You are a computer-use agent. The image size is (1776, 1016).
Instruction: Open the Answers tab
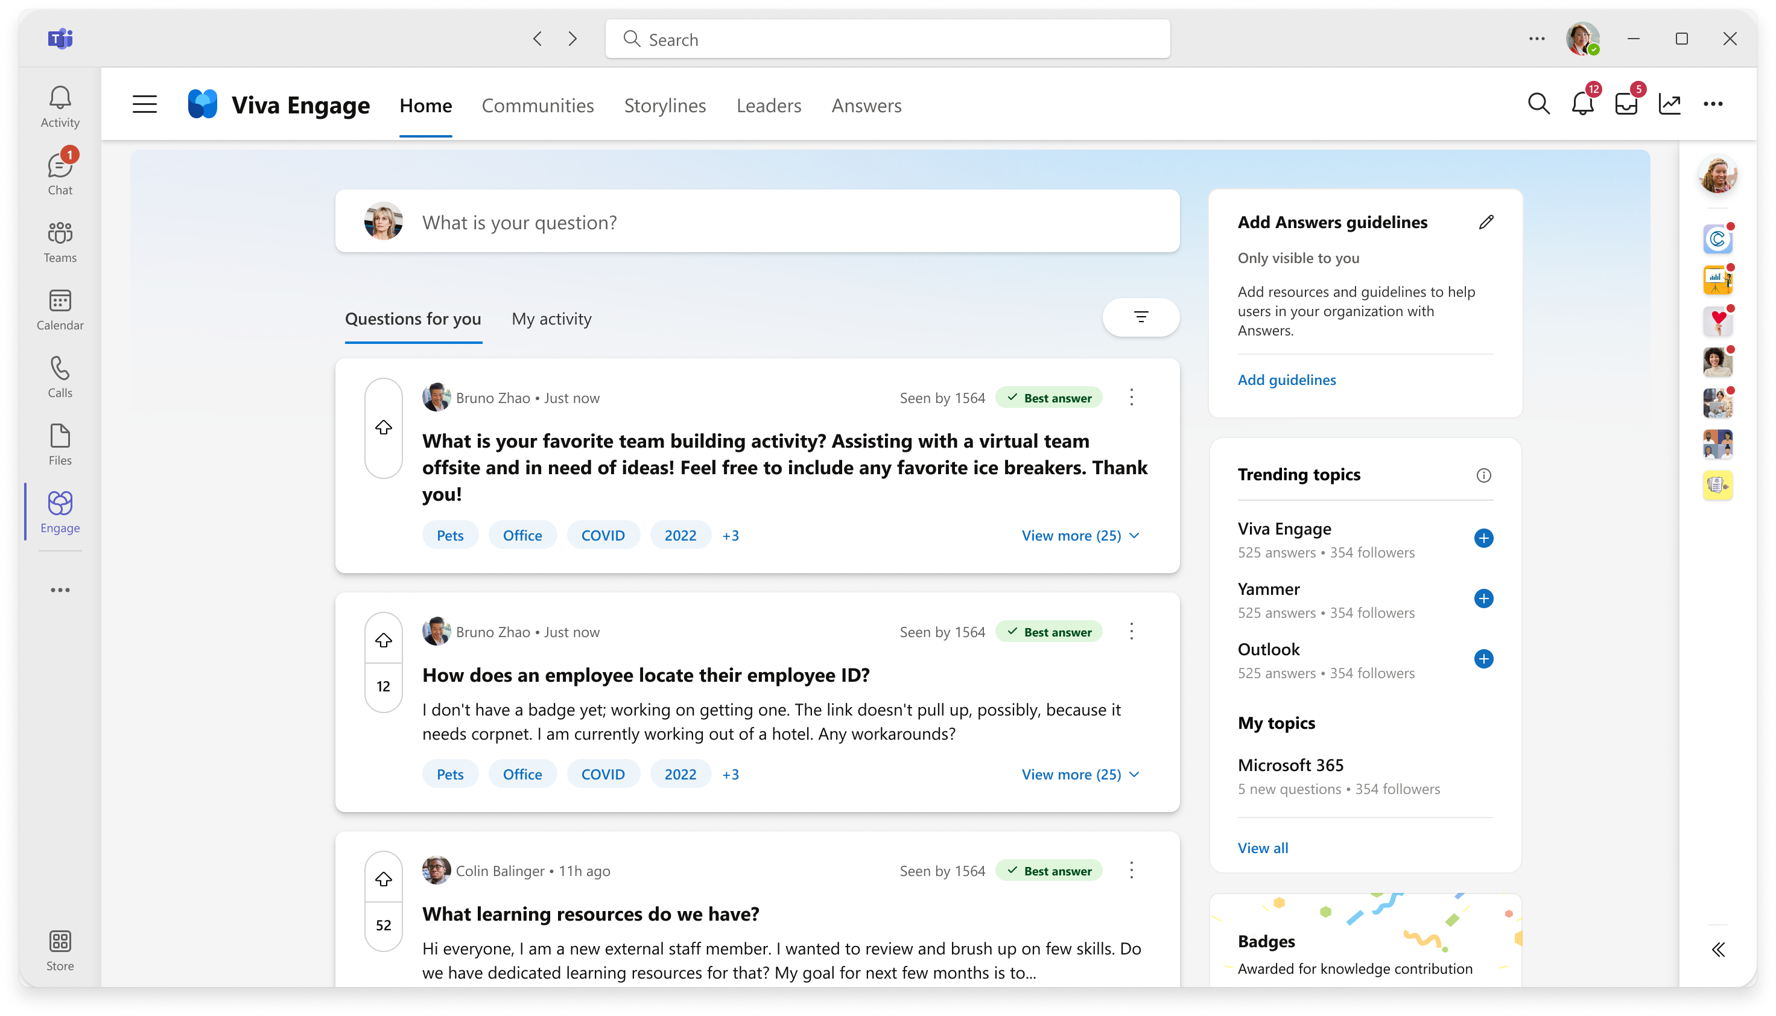coord(866,106)
